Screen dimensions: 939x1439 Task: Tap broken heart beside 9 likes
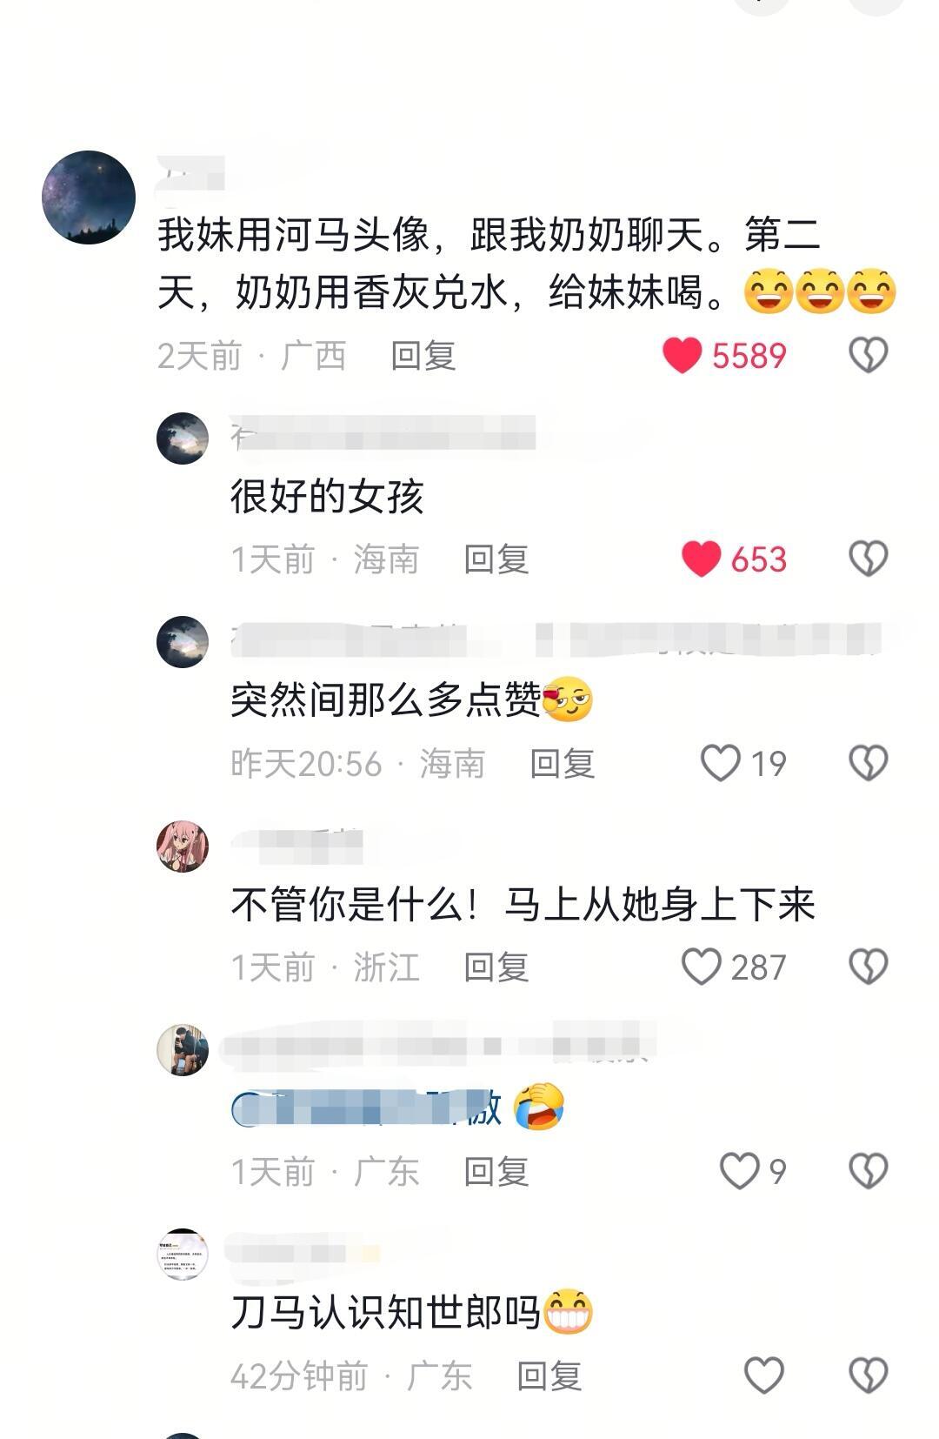868,1171
